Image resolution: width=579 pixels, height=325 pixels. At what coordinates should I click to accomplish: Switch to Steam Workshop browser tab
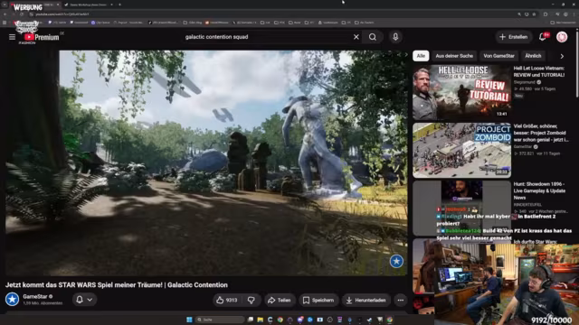[x=88, y=5]
